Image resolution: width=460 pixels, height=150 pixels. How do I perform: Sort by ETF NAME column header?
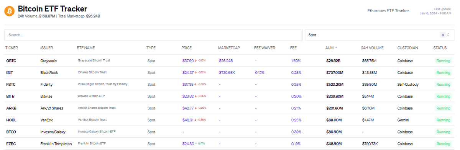click(86, 48)
